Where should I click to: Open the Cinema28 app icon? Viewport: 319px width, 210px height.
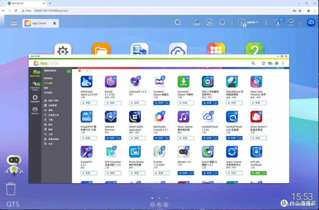pos(135,82)
